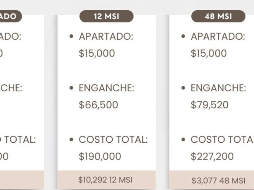The image size is (254, 190).
Task: Select the $190,000 total cost
Action: click(100, 157)
